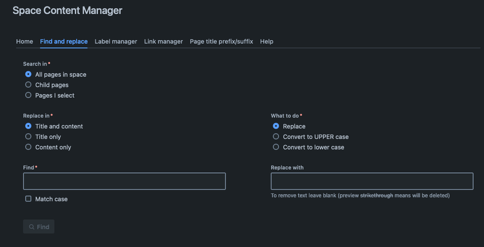Go to the Link manager tab

[163, 41]
